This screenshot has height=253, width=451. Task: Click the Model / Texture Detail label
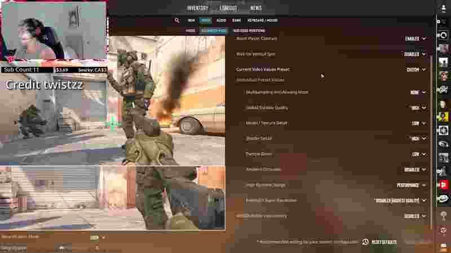pyautogui.click(x=266, y=123)
